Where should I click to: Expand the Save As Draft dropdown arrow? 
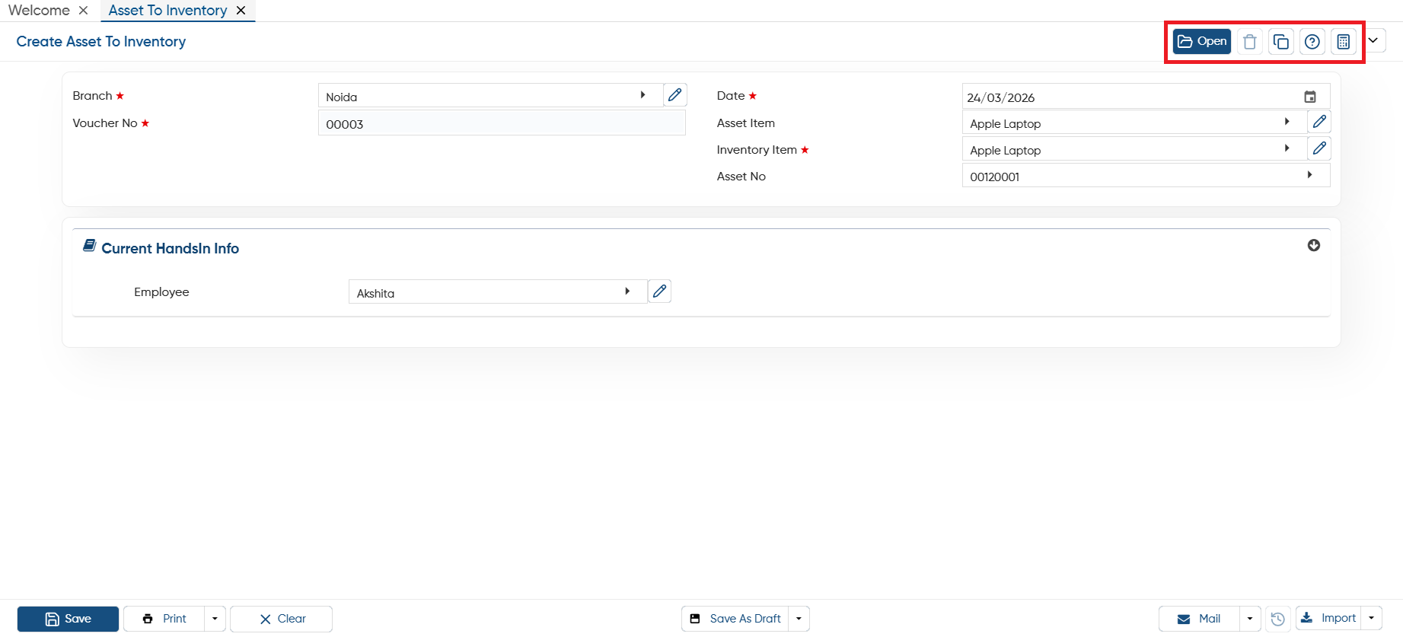click(x=799, y=619)
